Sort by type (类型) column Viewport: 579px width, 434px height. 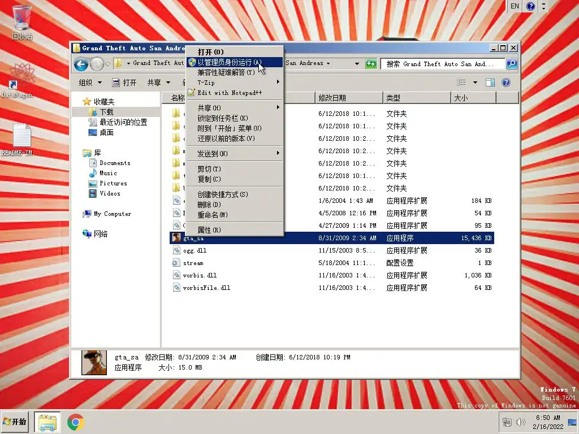[x=417, y=98]
